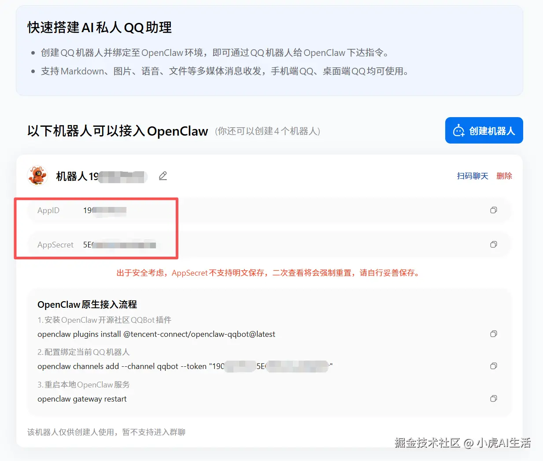The height and width of the screenshot is (461, 543).
Task: Copy the channels add command
Action: click(494, 366)
